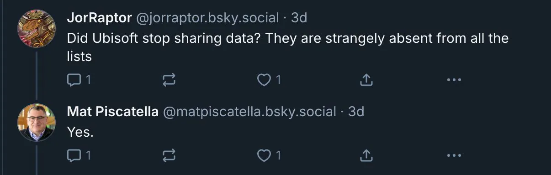Open the 3d timestamp on JorRaptor's post
Viewport: 551px width, 175px height.
point(299,18)
